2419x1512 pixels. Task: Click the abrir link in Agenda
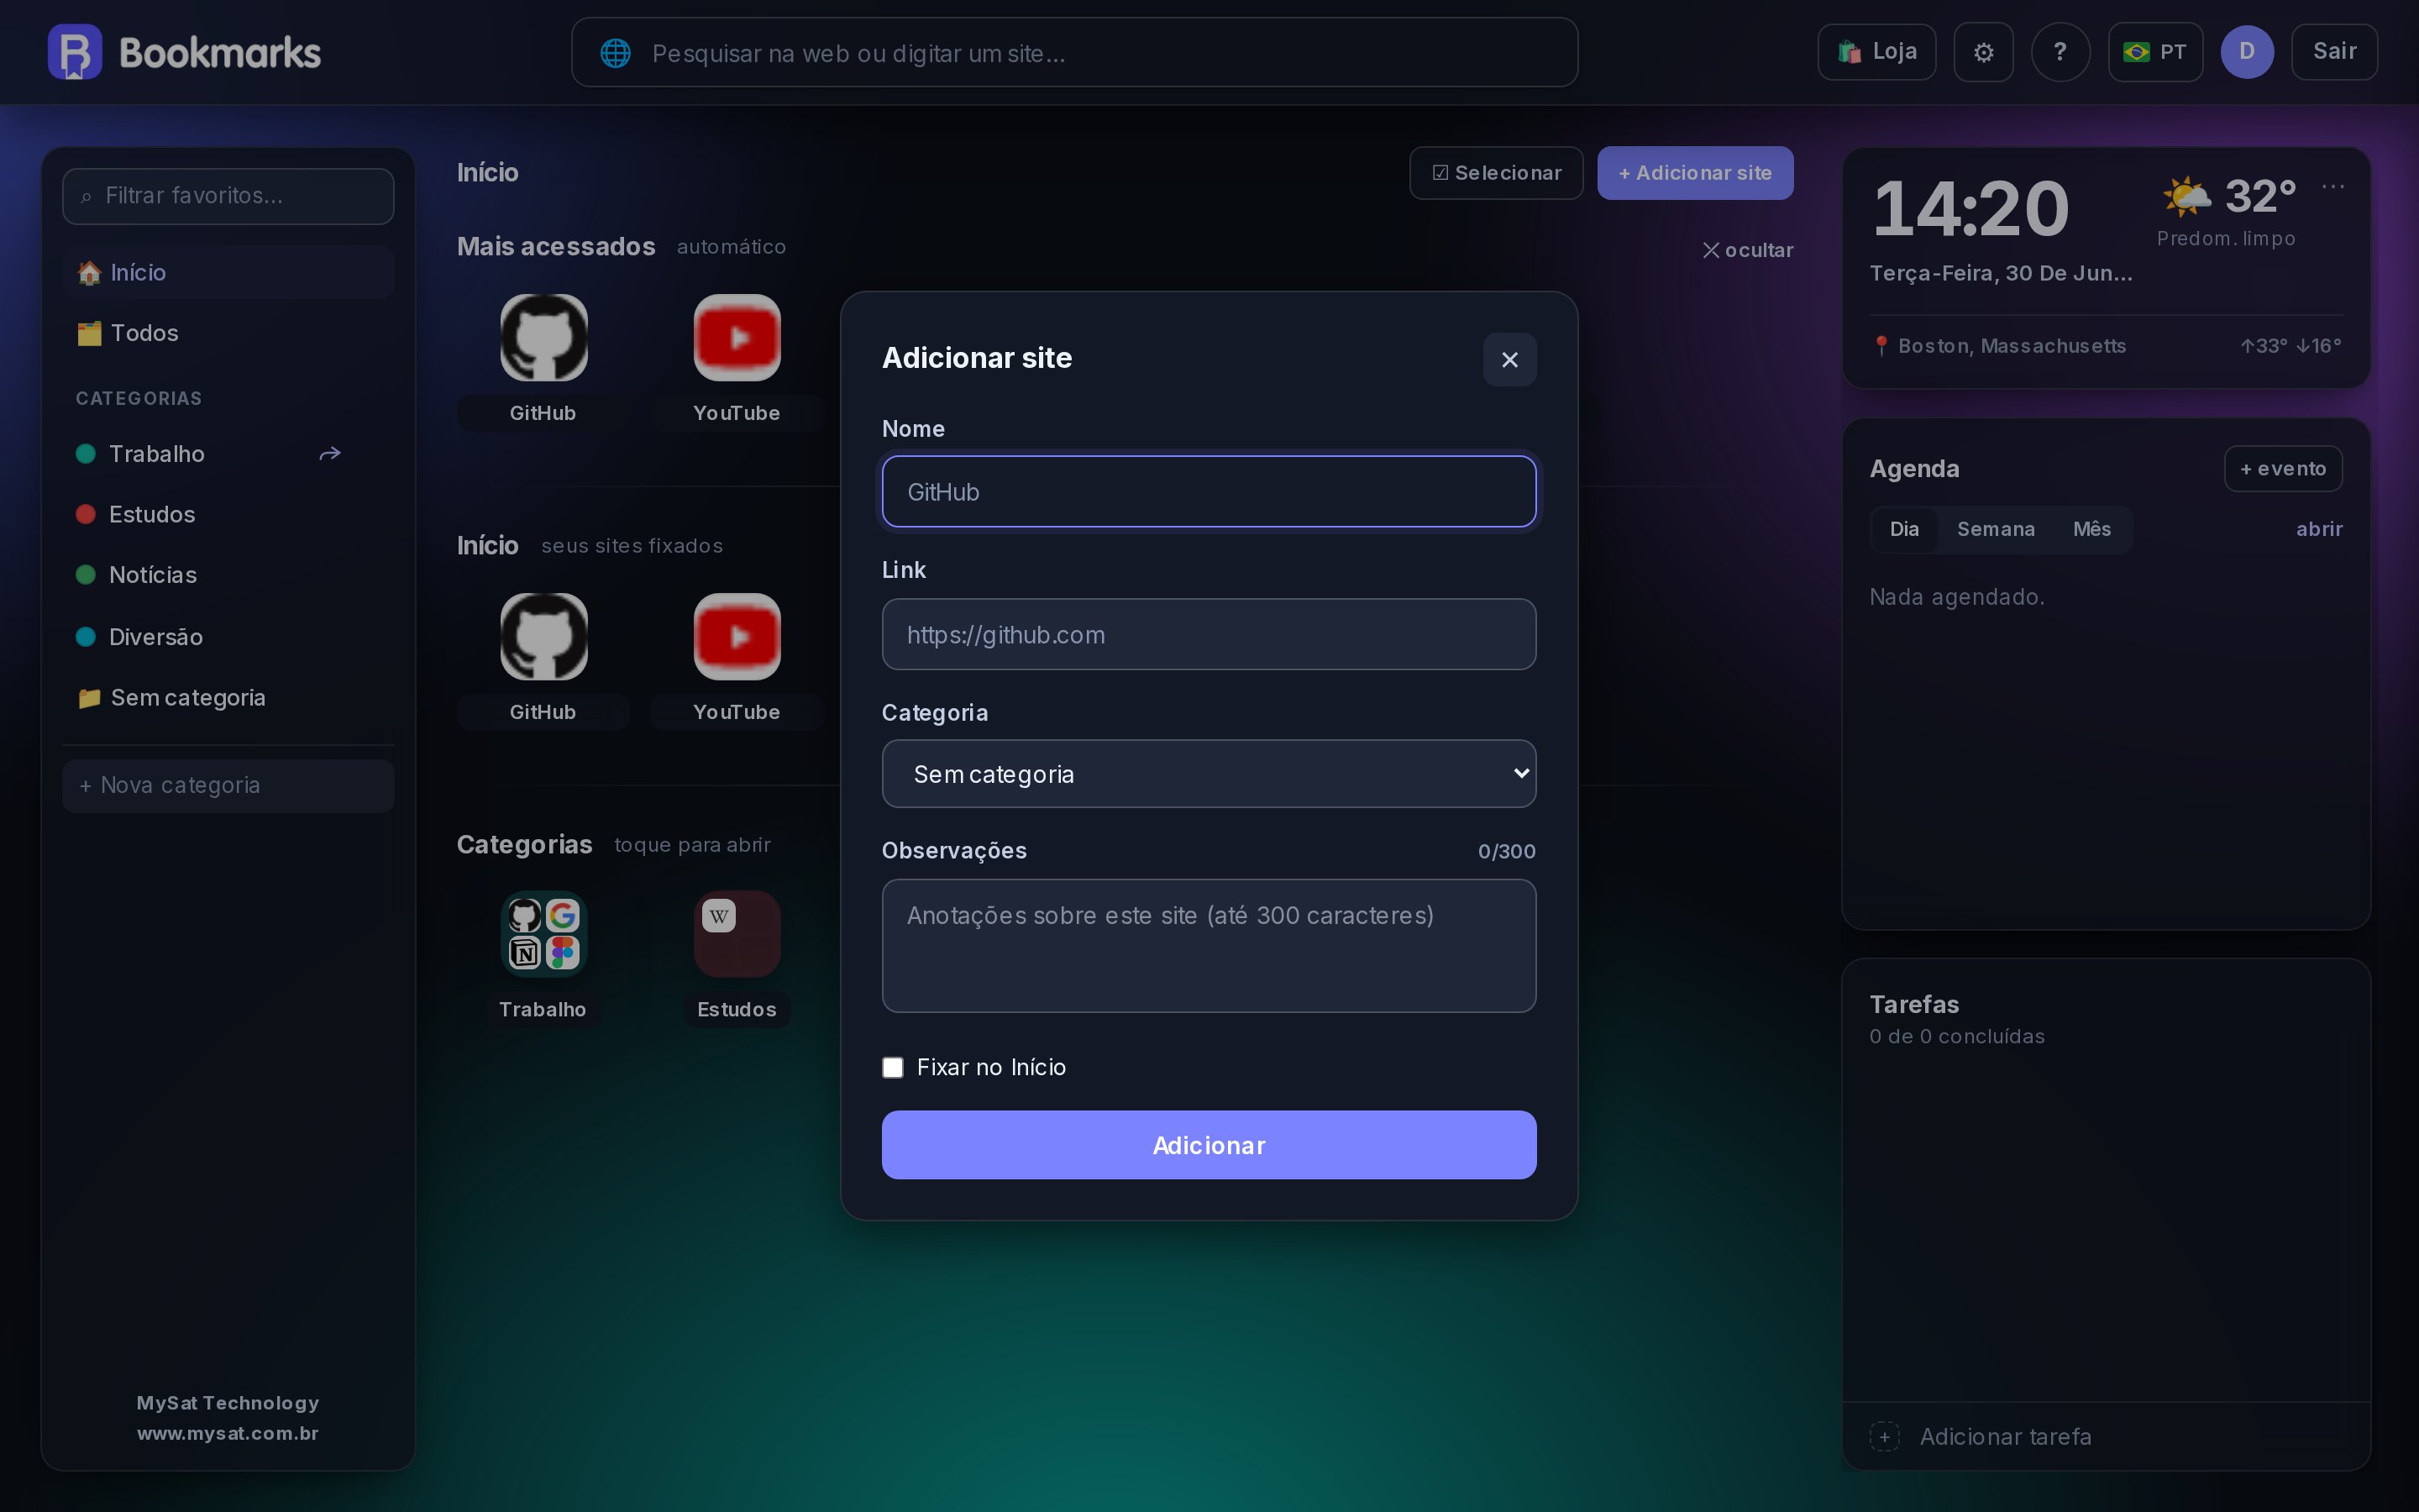click(2319, 529)
